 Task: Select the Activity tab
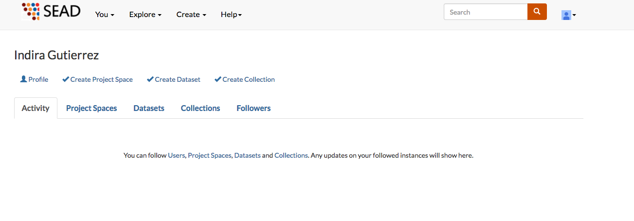pos(36,108)
